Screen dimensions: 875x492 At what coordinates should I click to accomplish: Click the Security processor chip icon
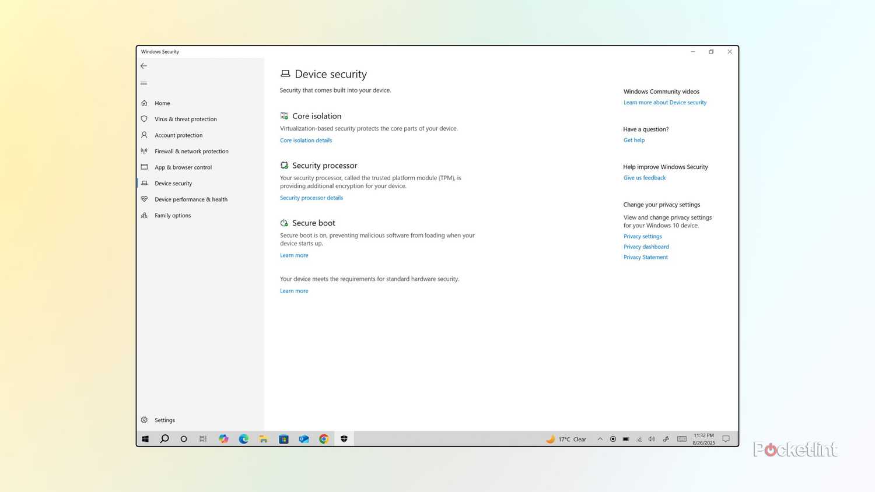click(x=284, y=165)
